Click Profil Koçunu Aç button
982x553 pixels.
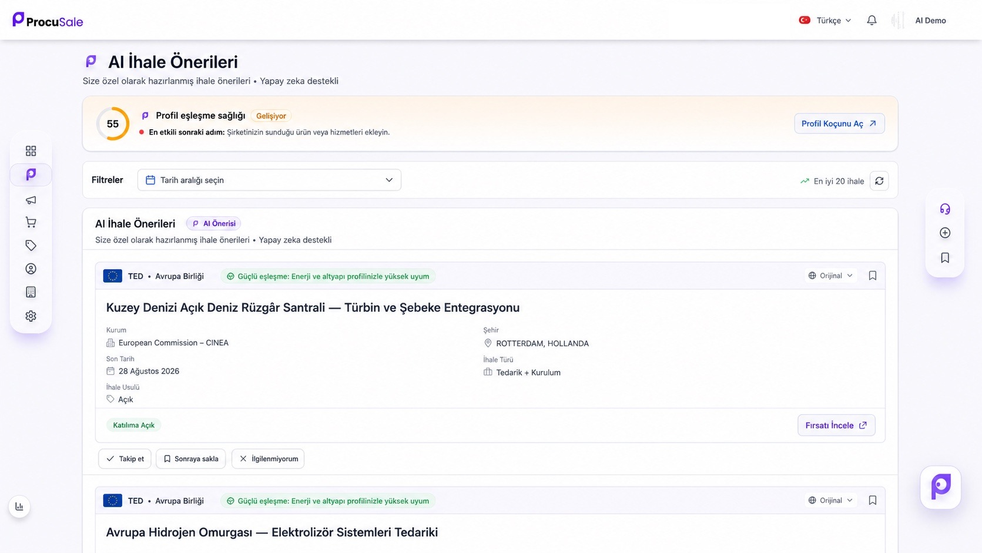click(839, 123)
